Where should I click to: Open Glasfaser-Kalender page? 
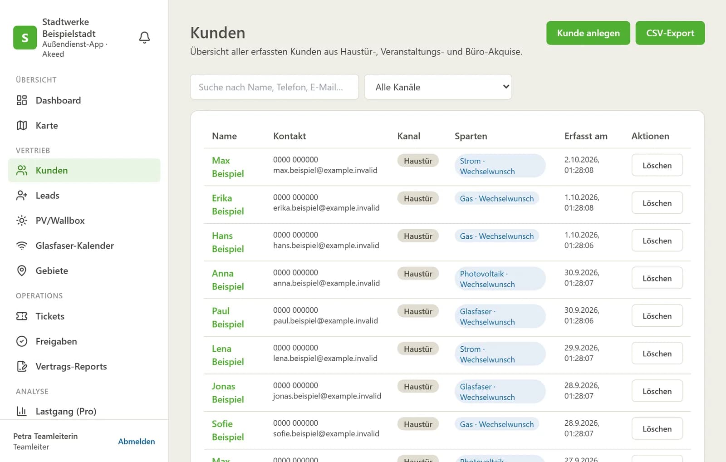pos(84,246)
